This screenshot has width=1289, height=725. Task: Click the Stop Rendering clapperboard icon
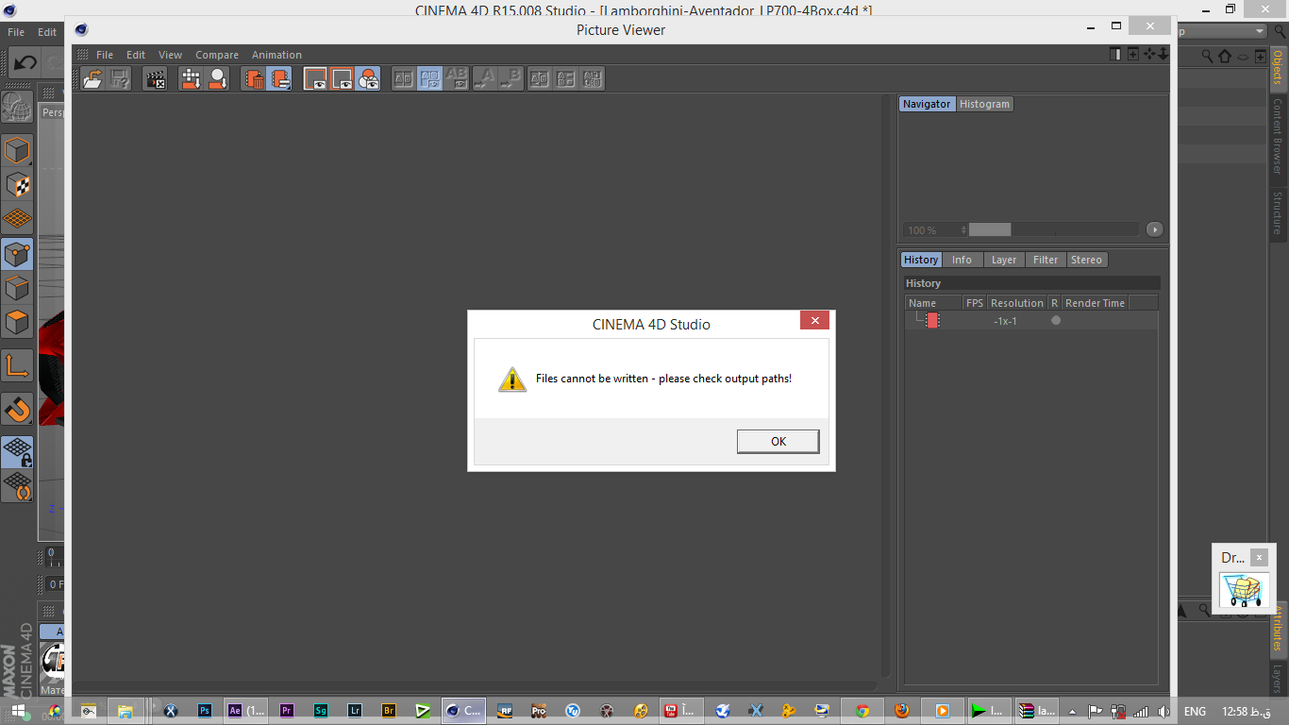pyautogui.click(x=156, y=79)
